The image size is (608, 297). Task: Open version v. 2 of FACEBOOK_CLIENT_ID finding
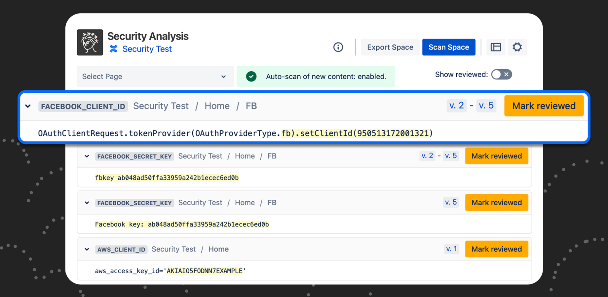tap(456, 106)
